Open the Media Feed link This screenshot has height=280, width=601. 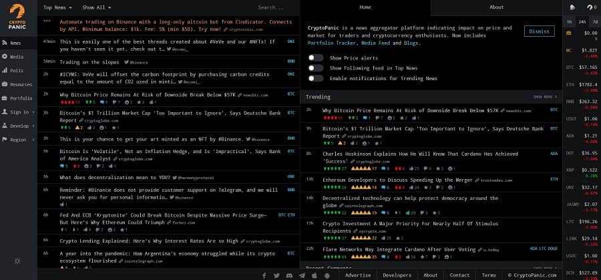[x=376, y=43]
